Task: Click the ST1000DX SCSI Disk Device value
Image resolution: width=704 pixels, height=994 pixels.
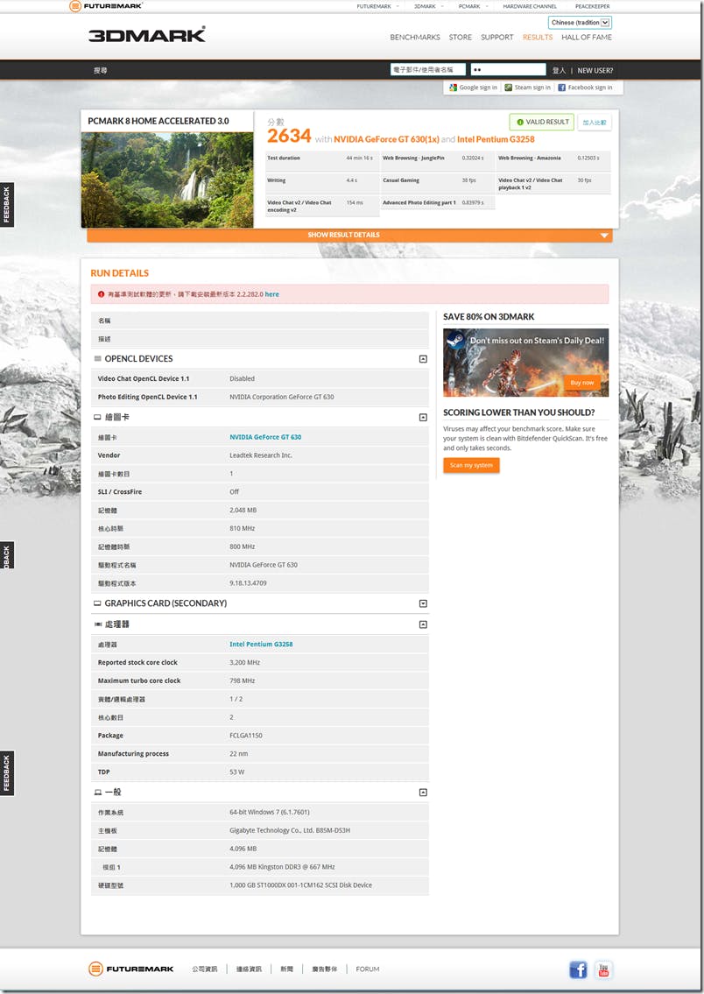Action: 301,885
